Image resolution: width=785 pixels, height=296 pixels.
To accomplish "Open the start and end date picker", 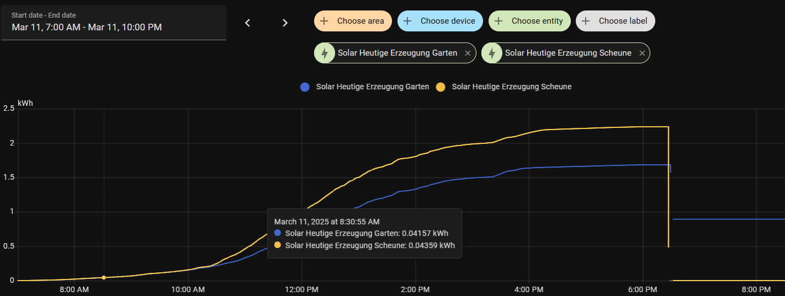I will point(114,22).
